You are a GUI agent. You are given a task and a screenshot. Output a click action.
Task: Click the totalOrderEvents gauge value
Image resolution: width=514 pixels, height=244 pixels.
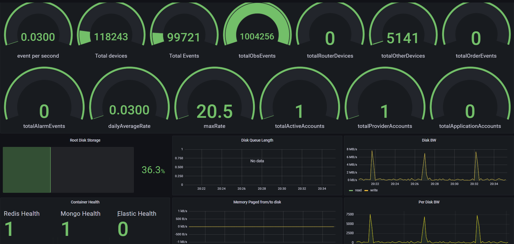[476, 38]
